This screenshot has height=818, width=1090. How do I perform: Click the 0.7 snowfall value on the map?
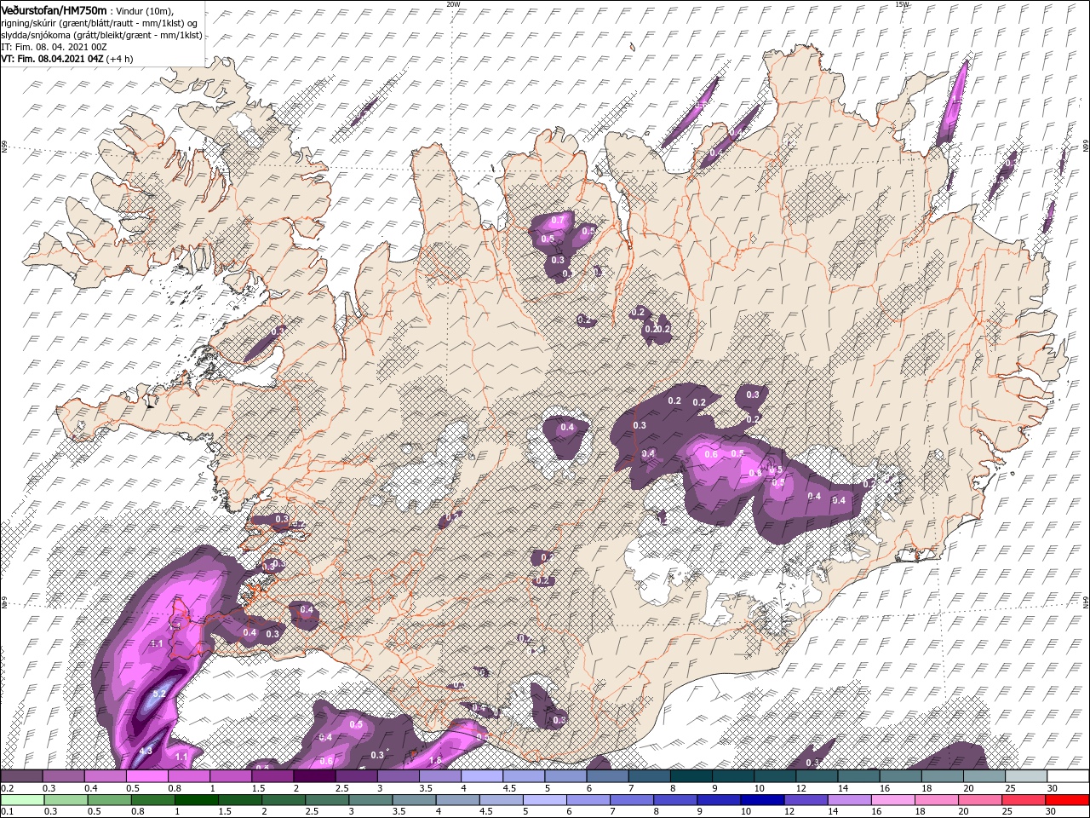click(x=558, y=221)
